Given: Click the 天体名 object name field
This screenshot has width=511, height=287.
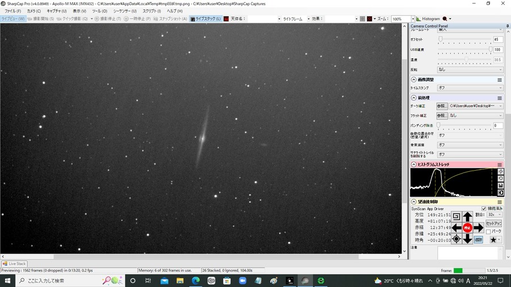Looking at the screenshot, I should point(264,19).
